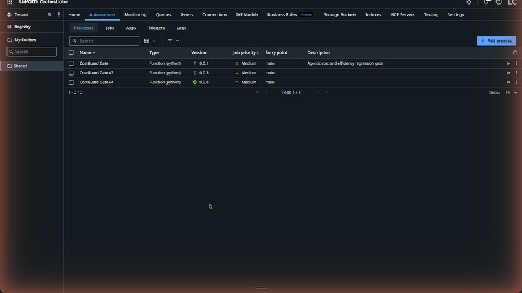The image size is (522, 293).
Task: Open more actions for CostGuard Gate v3
Action: pyautogui.click(x=516, y=73)
